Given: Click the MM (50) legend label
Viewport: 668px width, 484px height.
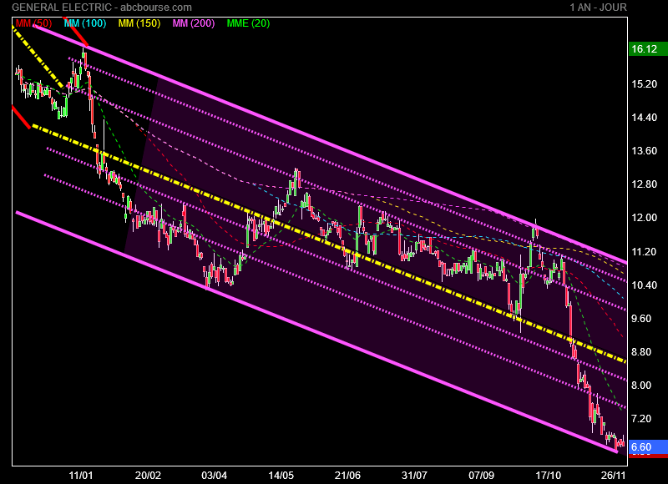Looking at the screenshot, I should (33, 23).
